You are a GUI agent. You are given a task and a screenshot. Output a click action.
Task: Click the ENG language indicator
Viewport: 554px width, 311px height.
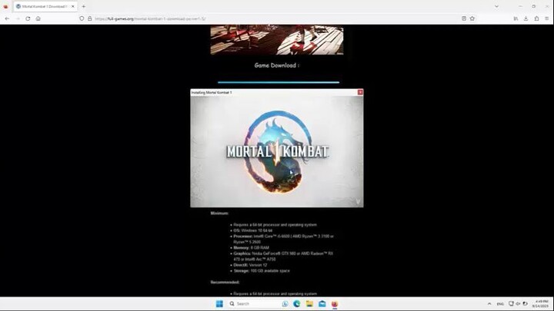click(500, 303)
